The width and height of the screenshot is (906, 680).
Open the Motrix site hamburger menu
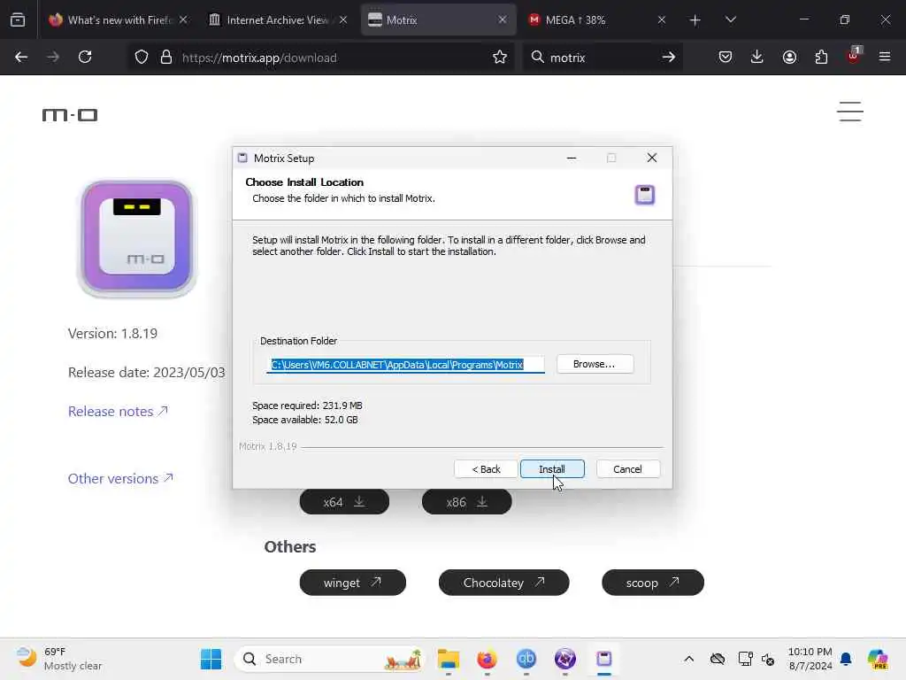tap(850, 112)
